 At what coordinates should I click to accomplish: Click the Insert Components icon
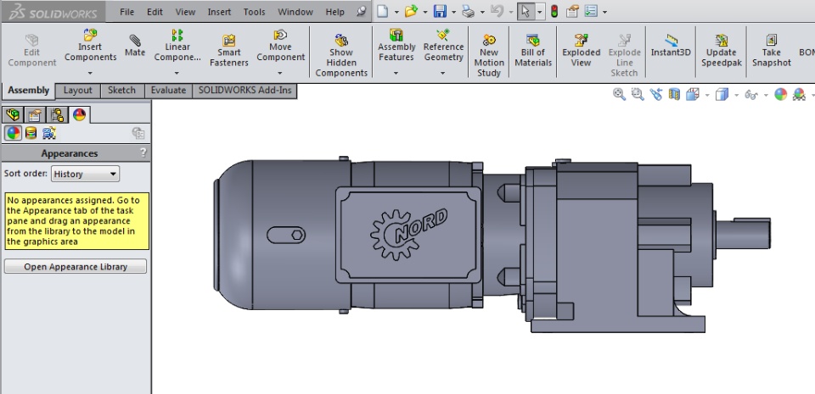pyautogui.click(x=90, y=36)
